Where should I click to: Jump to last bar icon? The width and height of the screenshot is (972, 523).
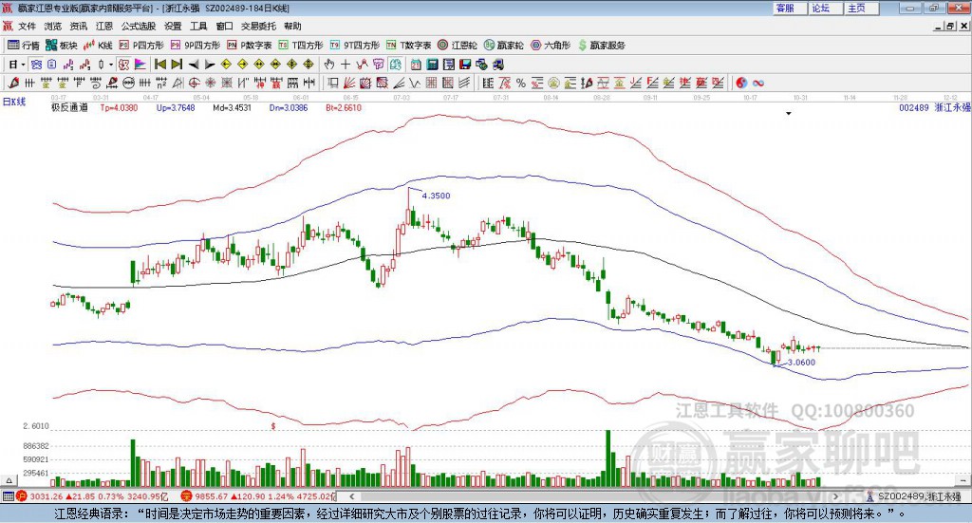(177, 65)
